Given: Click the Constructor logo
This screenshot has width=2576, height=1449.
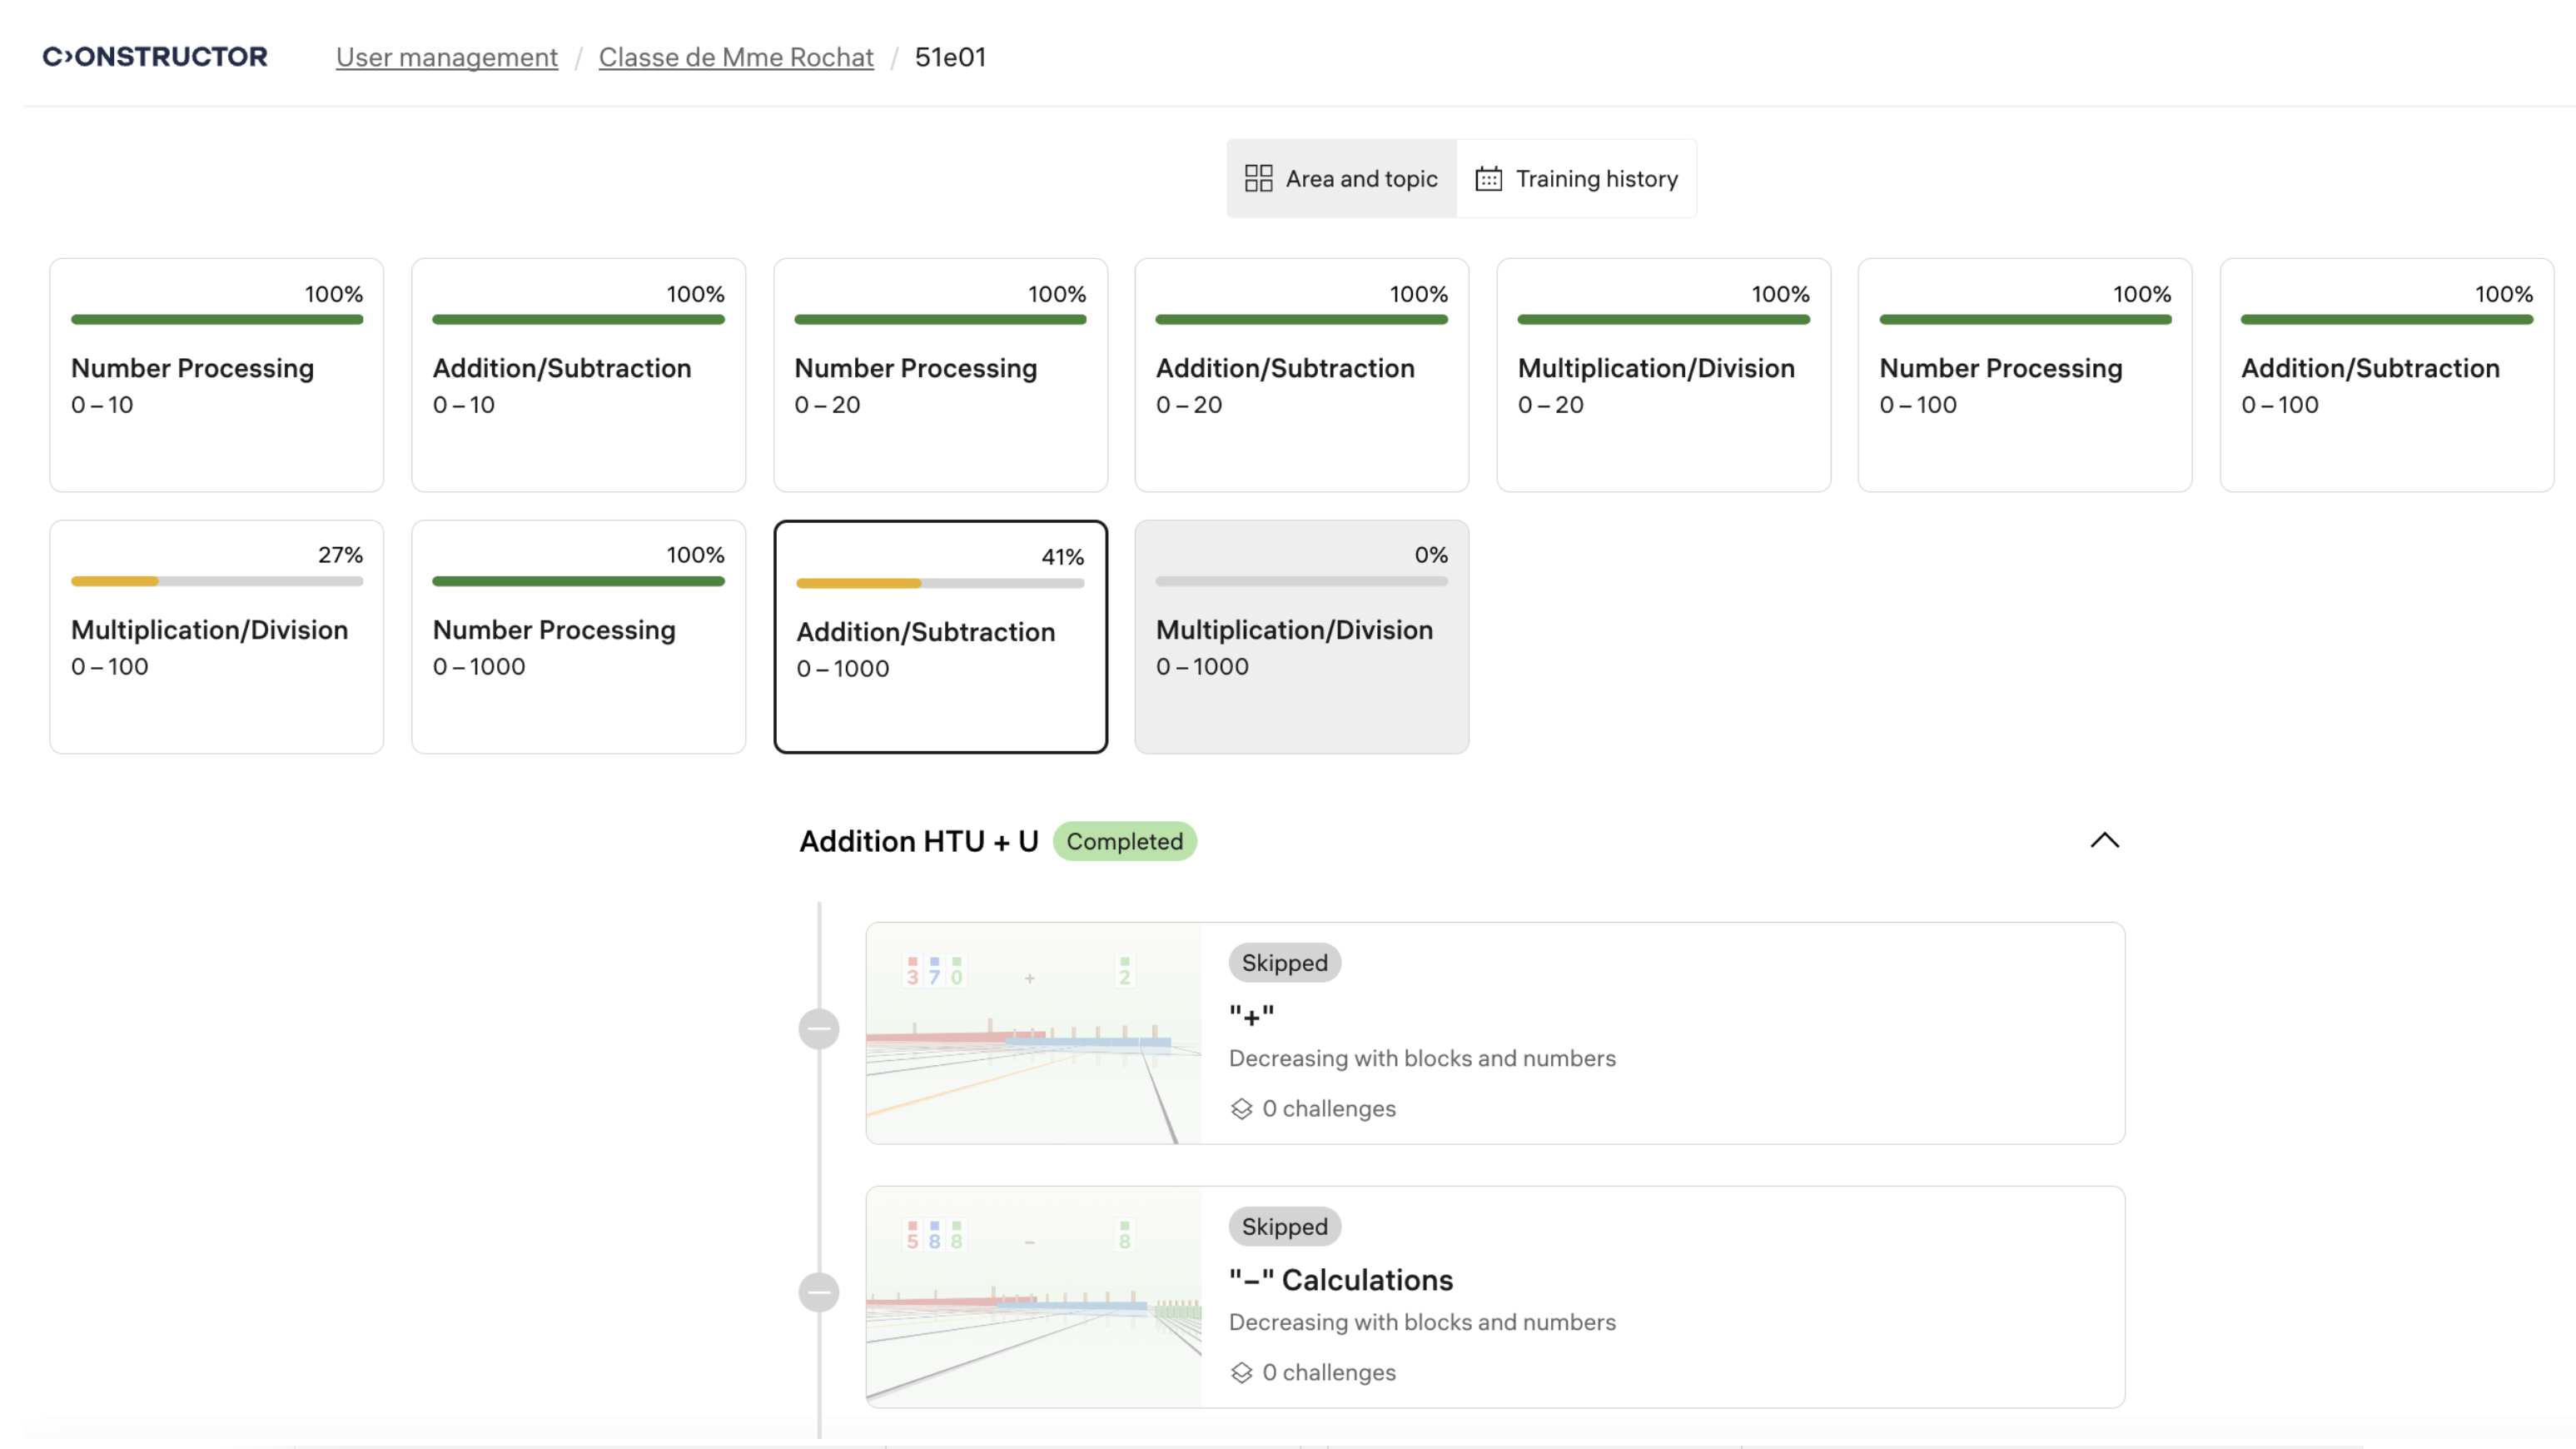Looking at the screenshot, I should pos(155,57).
